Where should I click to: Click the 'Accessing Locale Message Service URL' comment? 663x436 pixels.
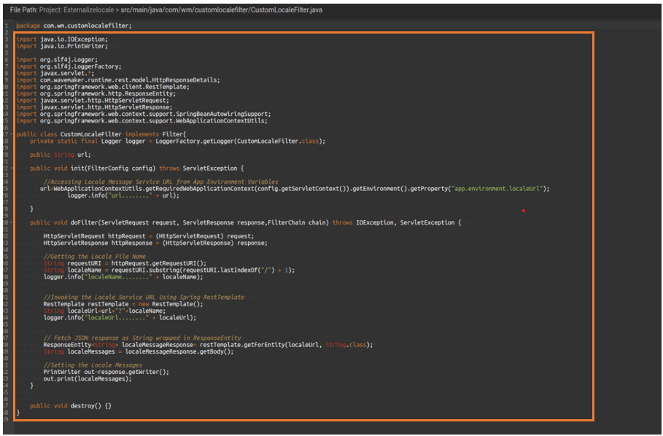pyautogui.click(x=160, y=182)
